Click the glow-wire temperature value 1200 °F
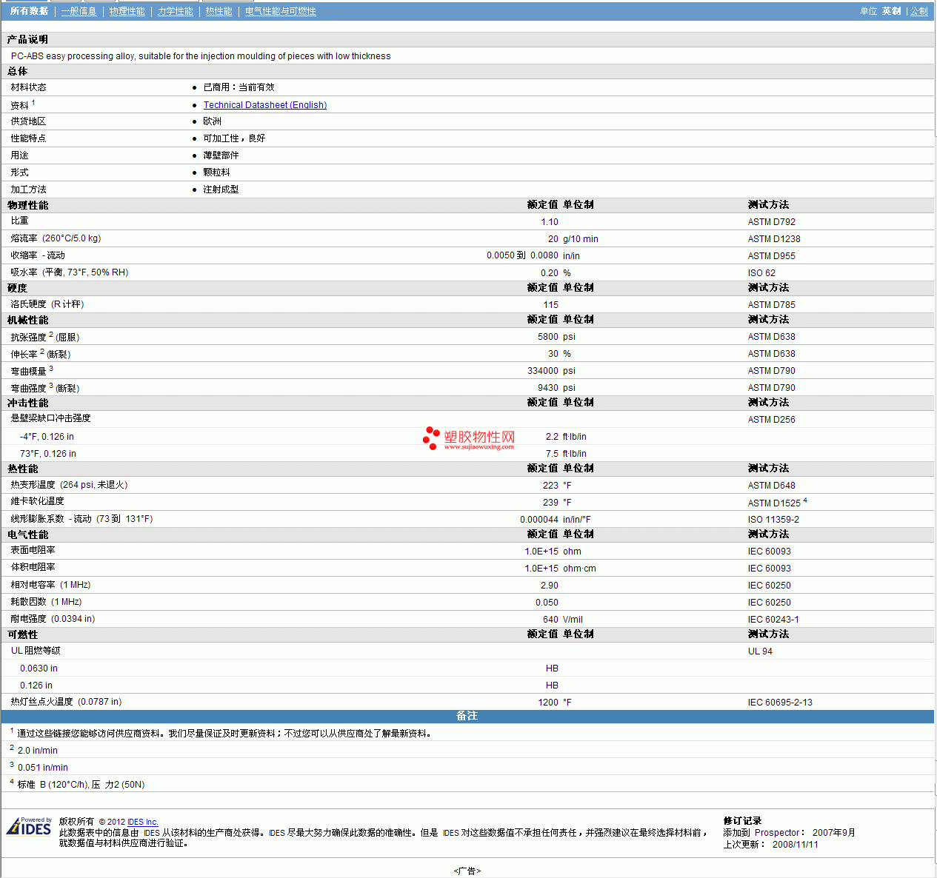The width and height of the screenshot is (937, 878). tap(555, 703)
